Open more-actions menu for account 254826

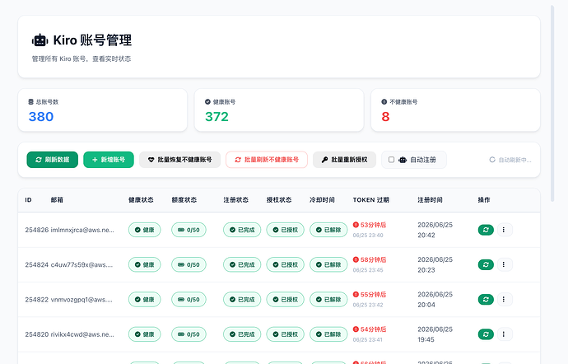point(504,230)
